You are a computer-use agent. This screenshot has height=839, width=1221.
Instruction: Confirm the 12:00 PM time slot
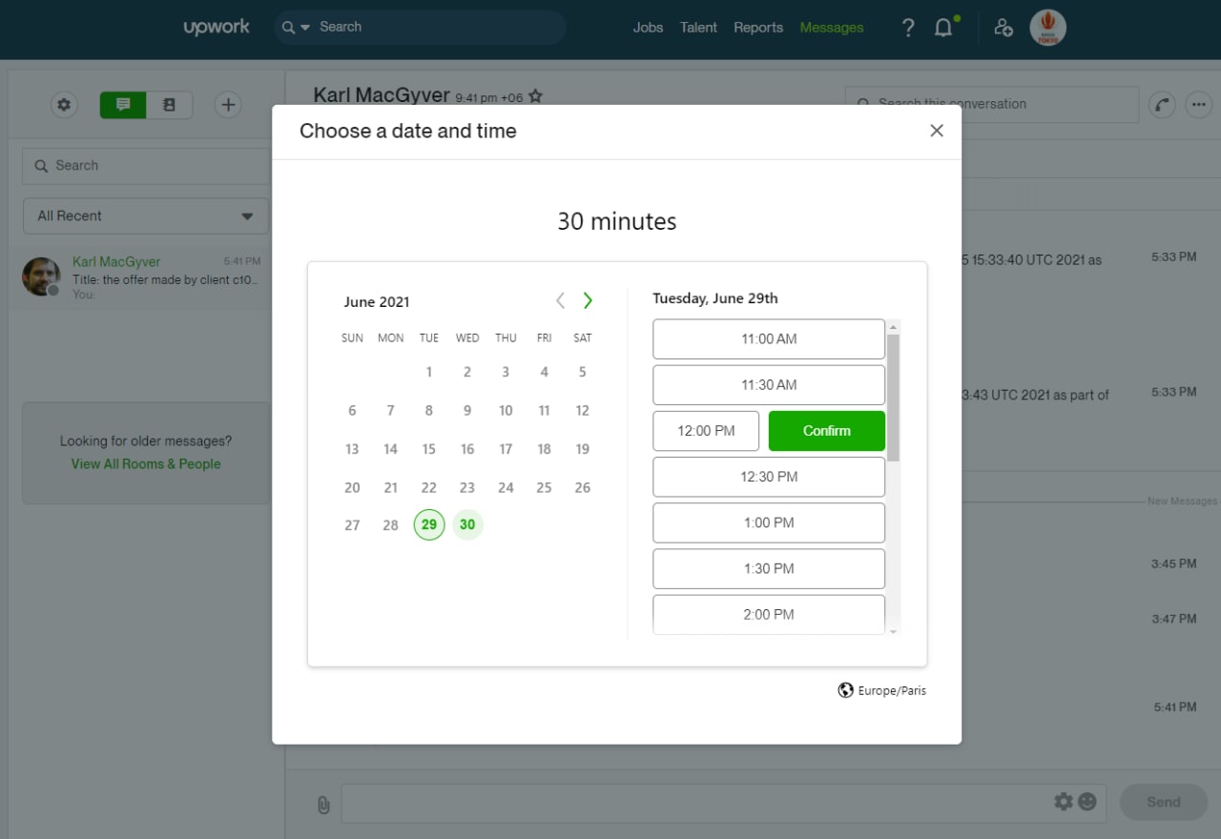(x=827, y=431)
